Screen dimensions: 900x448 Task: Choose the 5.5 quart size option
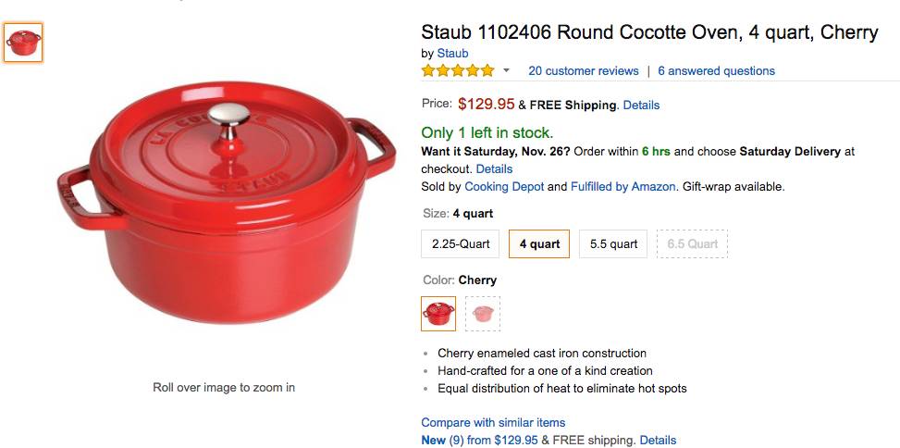pyautogui.click(x=613, y=244)
